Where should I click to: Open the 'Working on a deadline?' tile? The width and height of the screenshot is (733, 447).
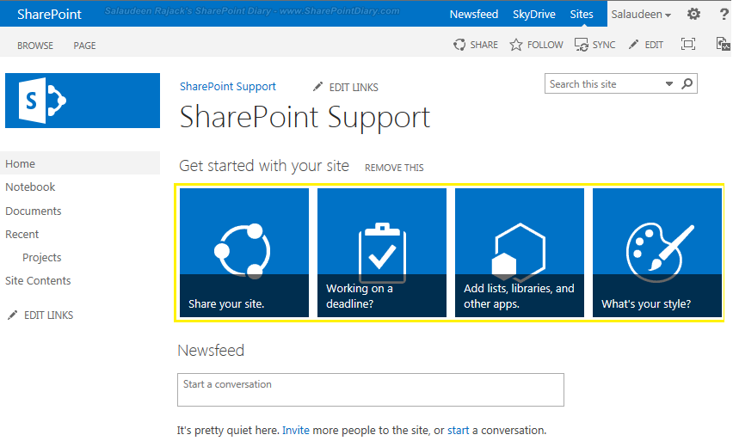[382, 253]
